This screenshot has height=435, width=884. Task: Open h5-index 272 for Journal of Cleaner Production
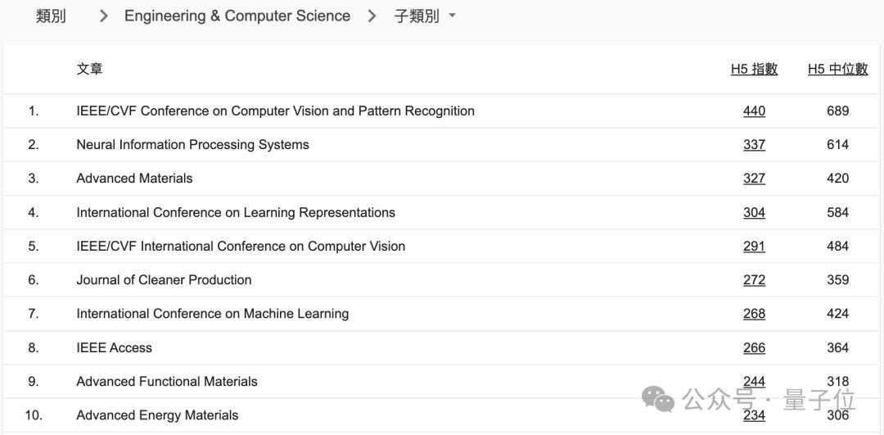[x=754, y=280]
